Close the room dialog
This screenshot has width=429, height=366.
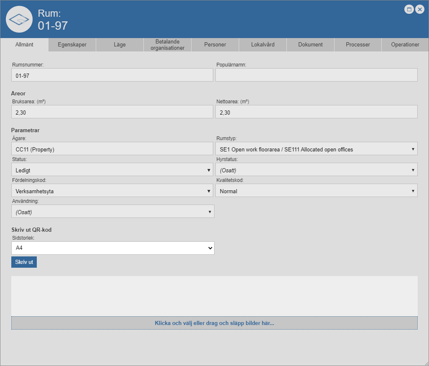[x=420, y=9]
